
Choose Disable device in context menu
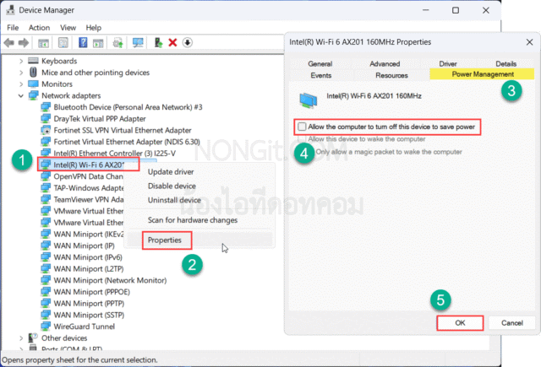pos(172,186)
